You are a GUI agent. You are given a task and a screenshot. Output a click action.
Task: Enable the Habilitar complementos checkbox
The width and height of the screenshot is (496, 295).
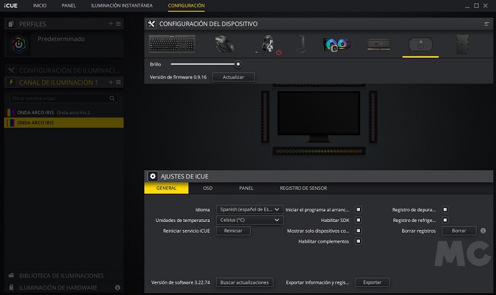pos(359,241)
